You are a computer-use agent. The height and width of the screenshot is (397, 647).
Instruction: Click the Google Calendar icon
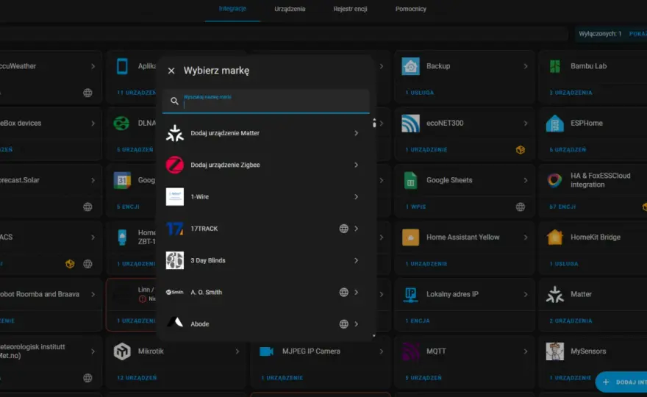[x=122, y=180]
